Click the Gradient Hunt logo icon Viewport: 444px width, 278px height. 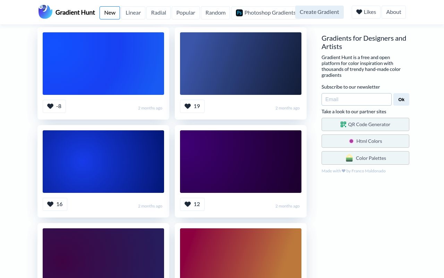point(45,12)
